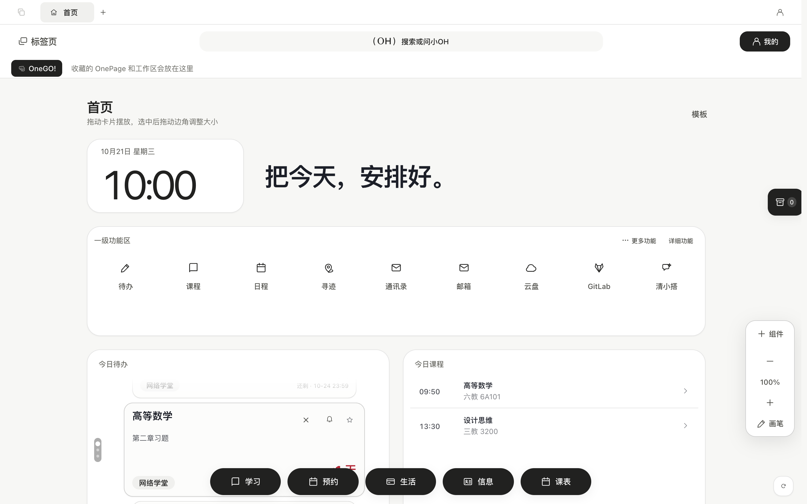Viewport: 807px width, 504px height.
Task: Expand the 设计思维 13:30 course chevron
Action: [x=685, y=426]
